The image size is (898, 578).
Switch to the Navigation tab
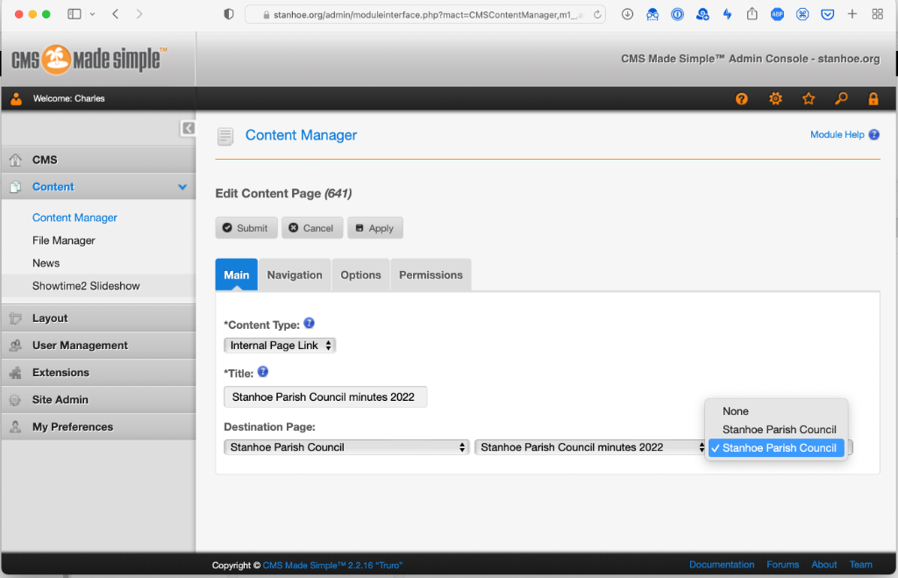(x=295, y=275)
